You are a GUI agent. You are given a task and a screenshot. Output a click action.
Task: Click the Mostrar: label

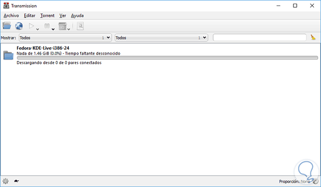8,38
